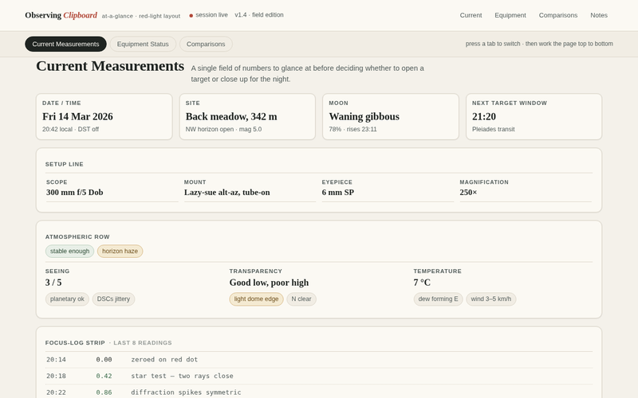Open the Current nav link
638x398 pixels.
(471, 15)
